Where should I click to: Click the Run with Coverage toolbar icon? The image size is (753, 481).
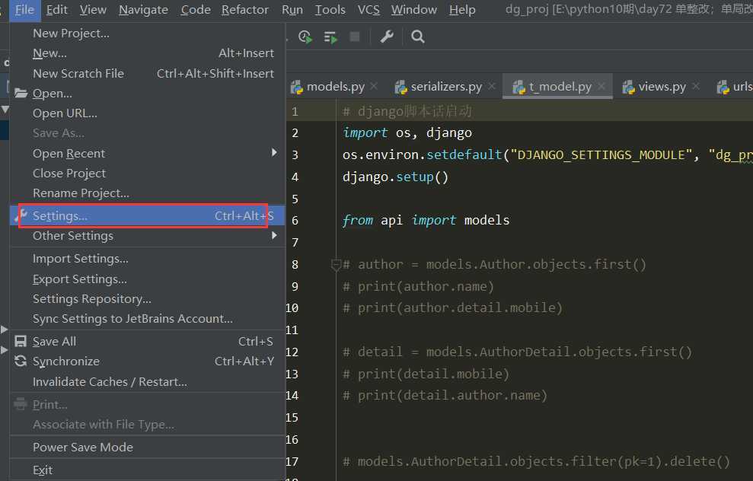[x=305, y=37]
